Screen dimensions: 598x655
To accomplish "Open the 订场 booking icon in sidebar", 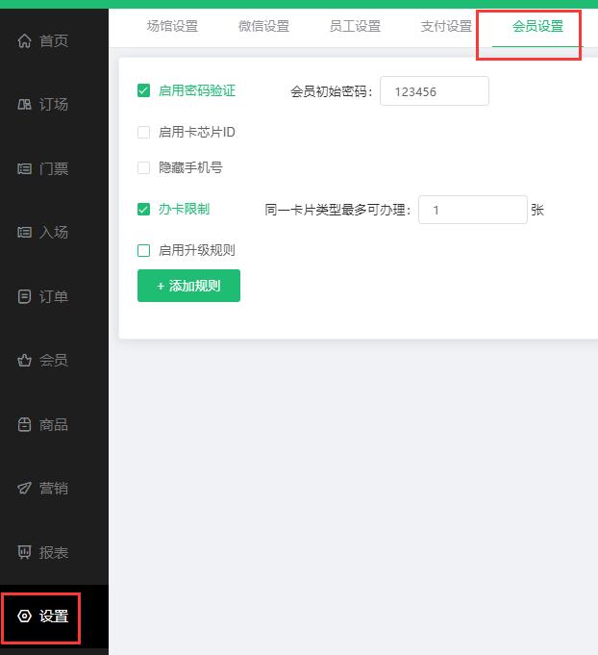I will point(24,104).
